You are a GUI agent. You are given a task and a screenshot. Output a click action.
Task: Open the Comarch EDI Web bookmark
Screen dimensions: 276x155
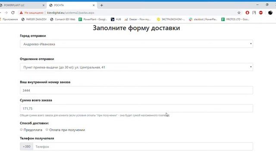(x=63, y=19)
